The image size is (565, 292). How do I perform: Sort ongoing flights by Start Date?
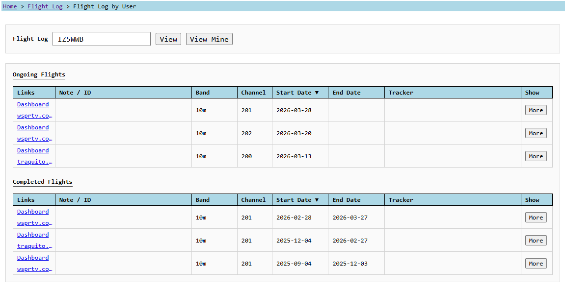pyautogui.click(x=297, y=93)
